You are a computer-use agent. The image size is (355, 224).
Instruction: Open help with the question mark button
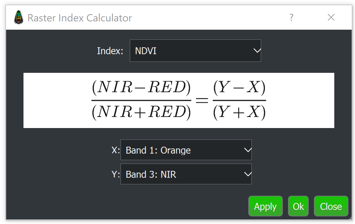291,17
